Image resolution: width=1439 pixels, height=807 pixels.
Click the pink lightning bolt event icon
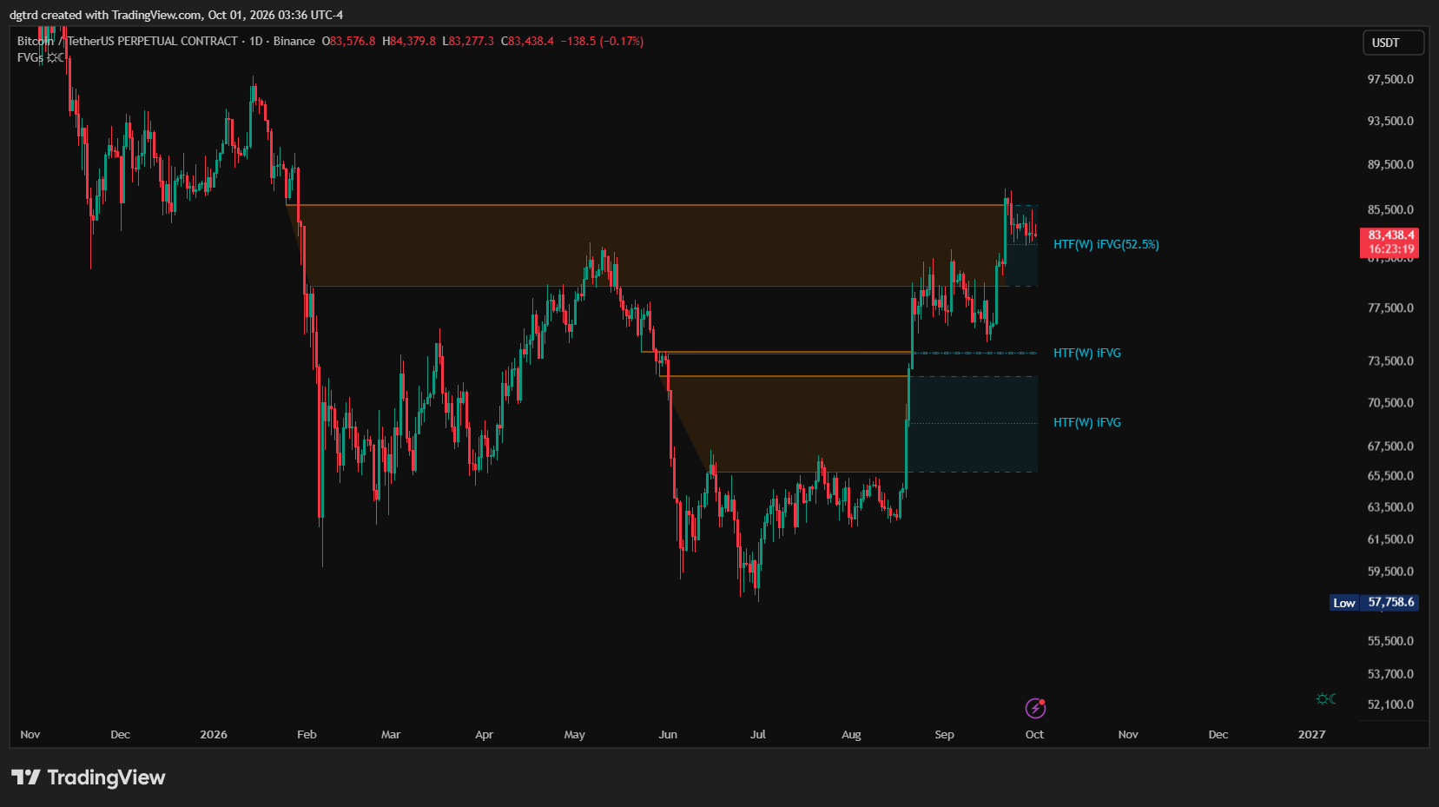click(1035, 709)
